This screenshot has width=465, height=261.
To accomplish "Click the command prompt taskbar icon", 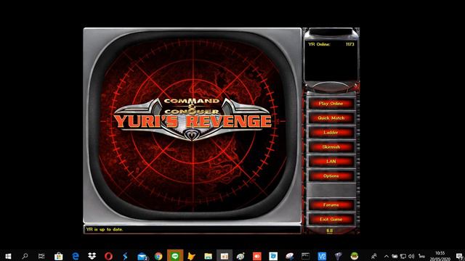I will 305,256.
